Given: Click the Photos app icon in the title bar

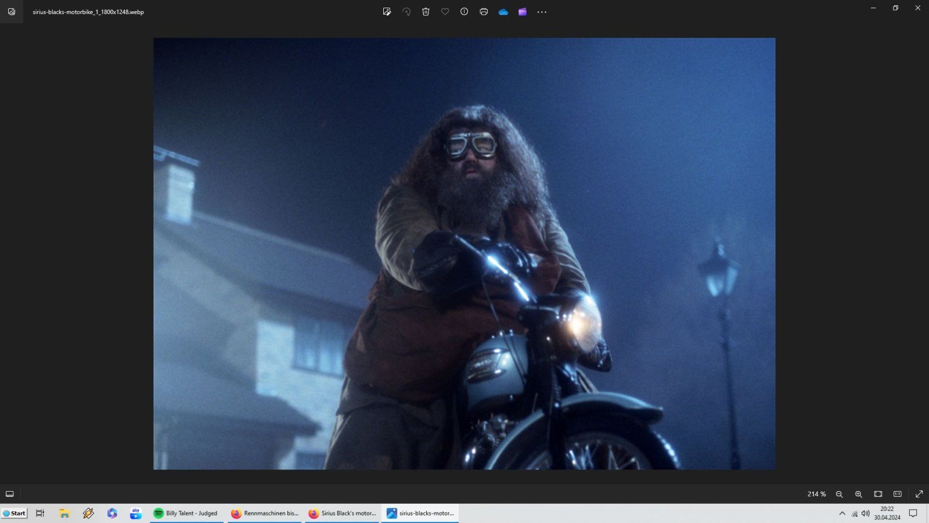Looking at the screenshot, I should (12, 12).
